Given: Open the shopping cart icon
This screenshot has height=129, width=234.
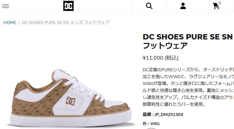Looking at the screenshot, I should 216,6.
